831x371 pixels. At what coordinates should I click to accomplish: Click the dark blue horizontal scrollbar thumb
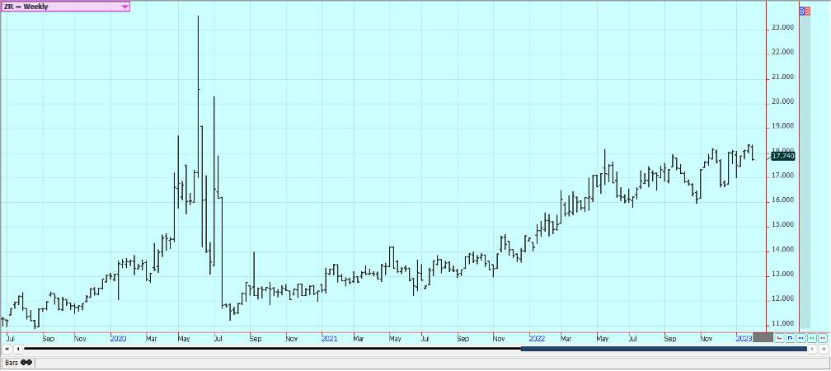pyautogui.click(x=664, y=349)
